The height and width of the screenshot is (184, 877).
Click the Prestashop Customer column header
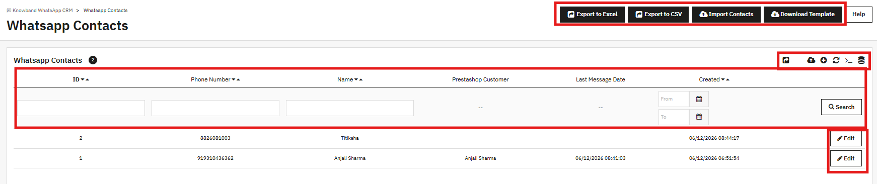pos(480,79)
